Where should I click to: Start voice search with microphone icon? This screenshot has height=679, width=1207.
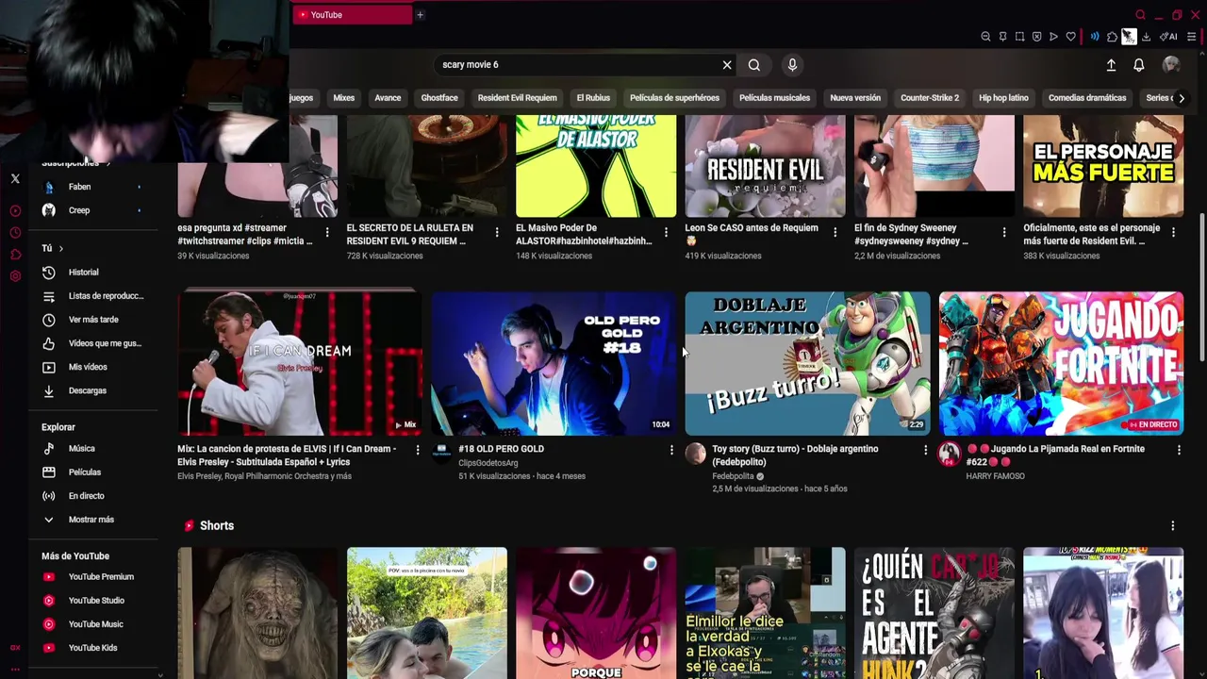(792, 65)
